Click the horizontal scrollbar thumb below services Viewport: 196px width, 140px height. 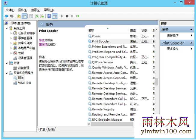point(112,124)
